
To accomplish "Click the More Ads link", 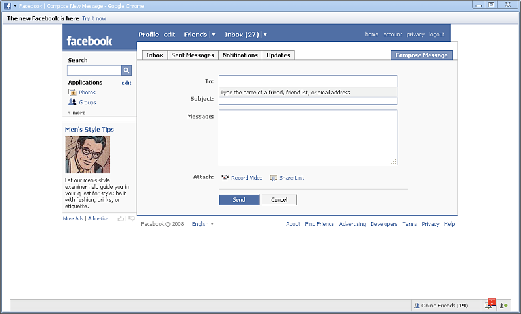I will point(73,218).
